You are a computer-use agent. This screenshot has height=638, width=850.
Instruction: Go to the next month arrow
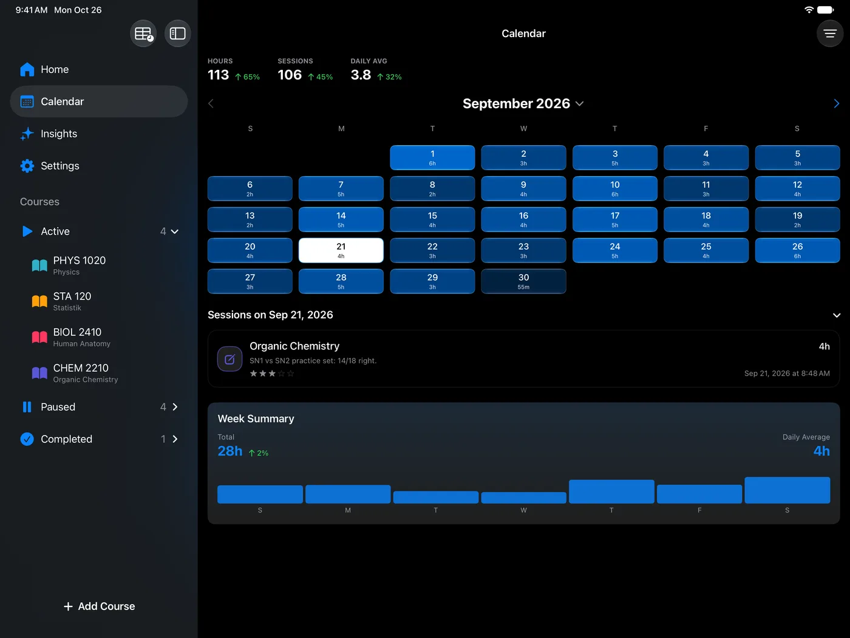pyautogui.click(x=836, y=103)
